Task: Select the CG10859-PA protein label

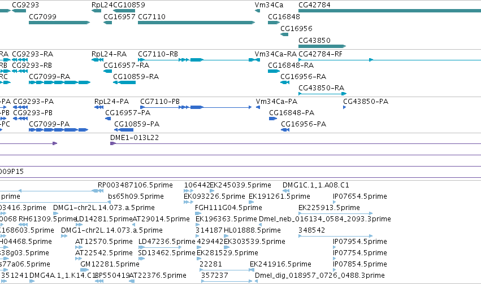Action: tap(137, 124)
